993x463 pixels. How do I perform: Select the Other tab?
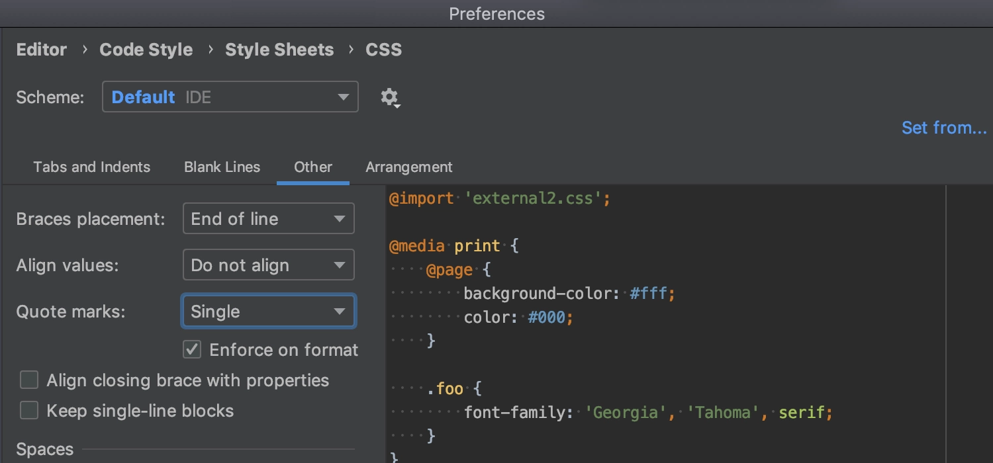tap(313, 167)
